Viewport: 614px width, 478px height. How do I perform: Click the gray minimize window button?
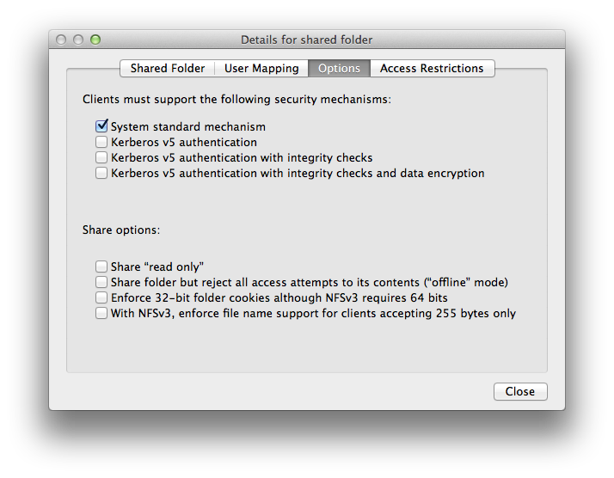coord(78,40)
